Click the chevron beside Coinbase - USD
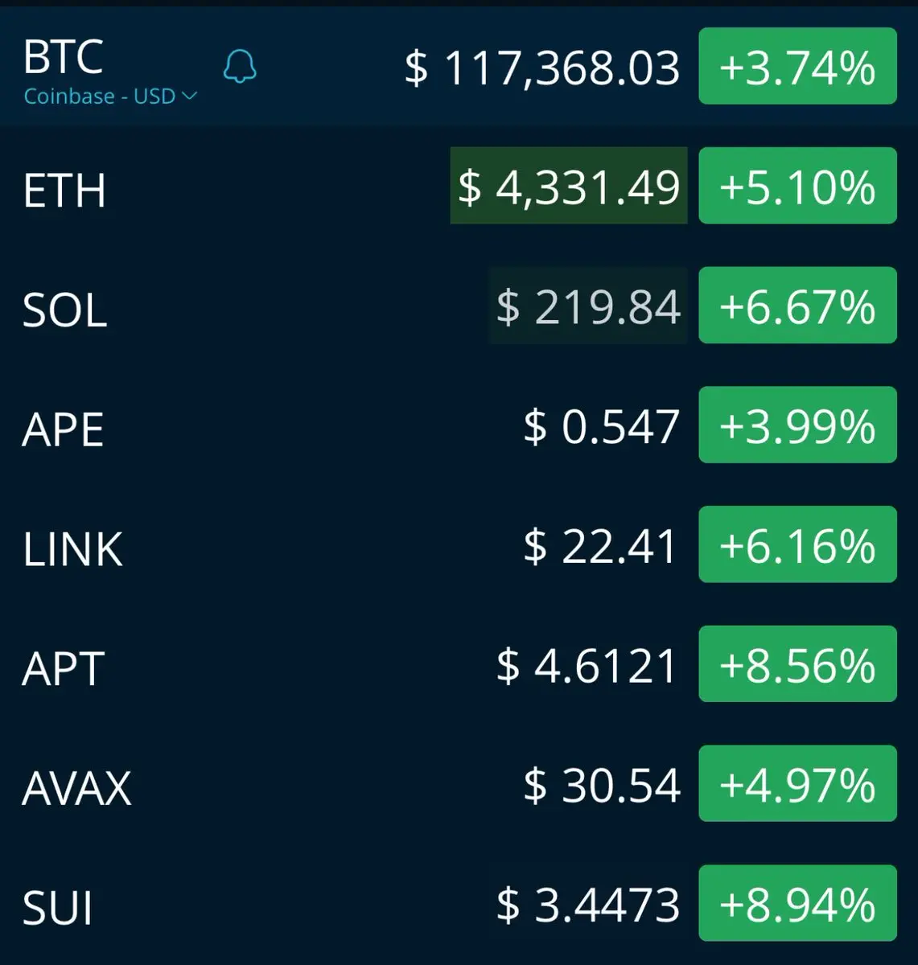This screenshot has width=918, height=965. 190,96
